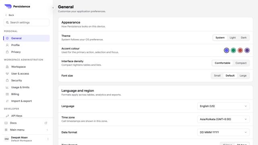Go to Security settings

tap(27, 81)
